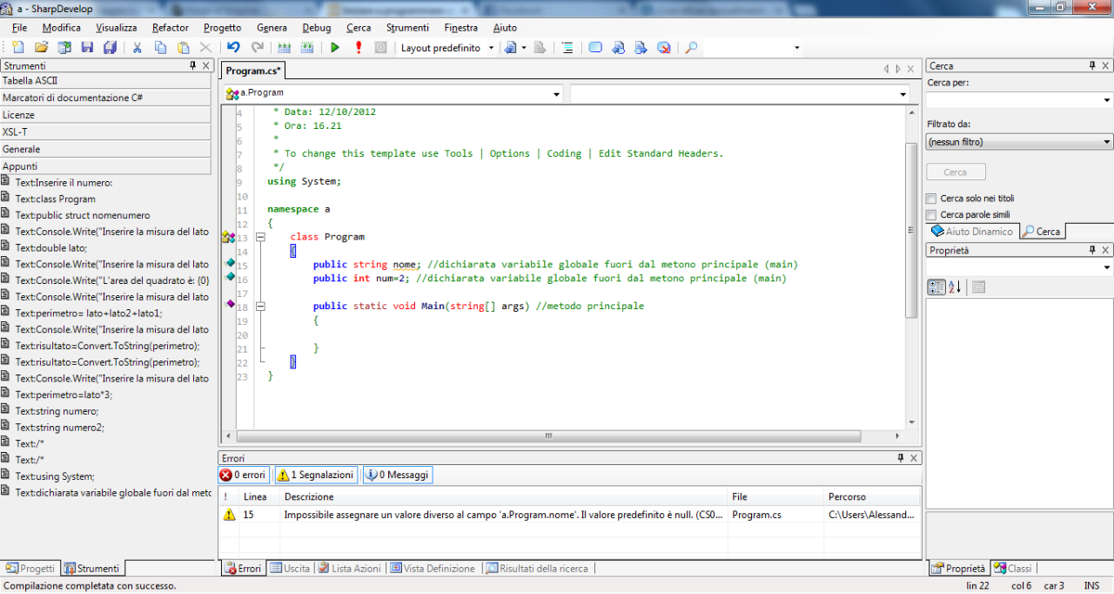Run the program with the green start icon
The width and height of the screenshot is (1114, 594).
(x=335, y=47)
